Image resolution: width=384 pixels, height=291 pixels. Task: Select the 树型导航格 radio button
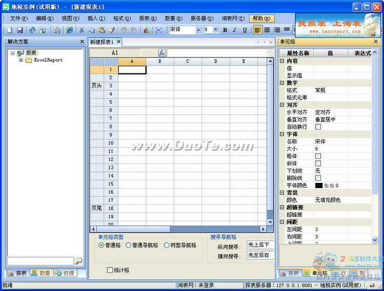click(167, 245)
